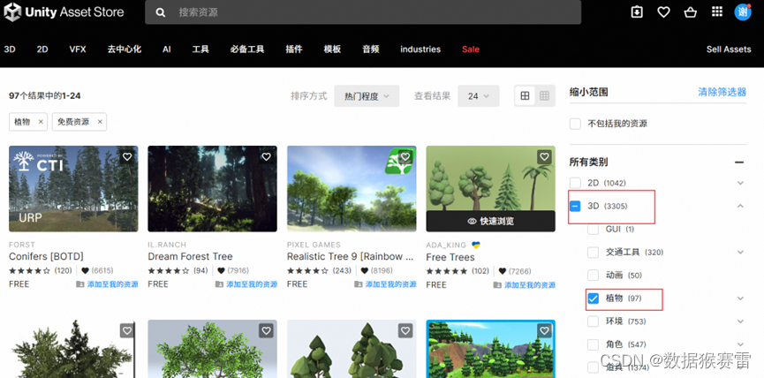Image resolution: width=764 pixels, height=378 pixels.
Task: Check the 角色 checkbox
Action: click(593, 344)
